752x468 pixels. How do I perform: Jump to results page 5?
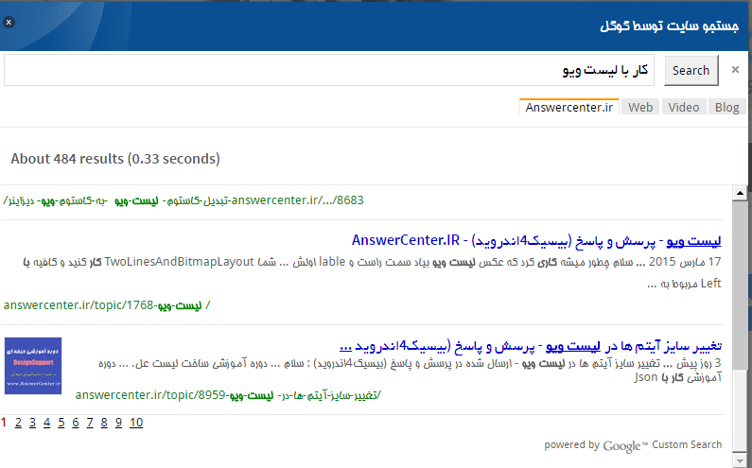[61, 423]
